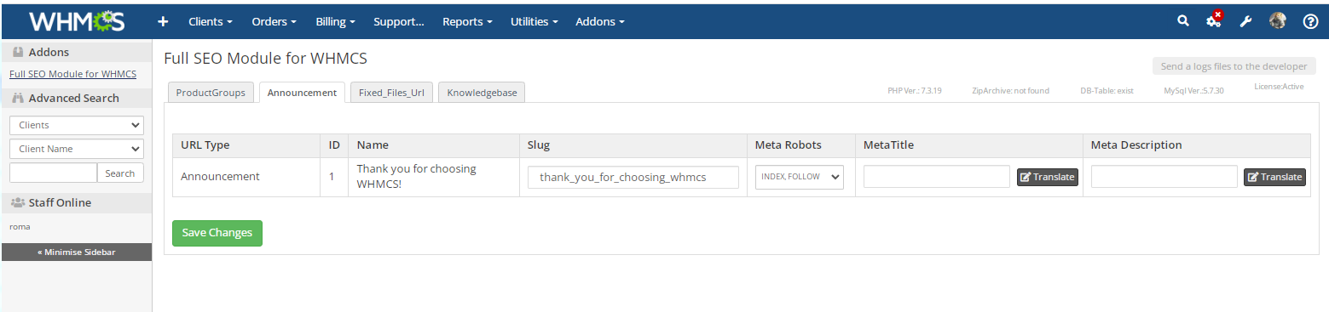Open the help question mark icon
Image resolution: width=1329 pixels, height=312 pixels.
tap(1310, 21)
